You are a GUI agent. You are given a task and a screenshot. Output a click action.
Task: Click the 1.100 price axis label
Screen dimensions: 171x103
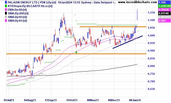click(151, 20)
